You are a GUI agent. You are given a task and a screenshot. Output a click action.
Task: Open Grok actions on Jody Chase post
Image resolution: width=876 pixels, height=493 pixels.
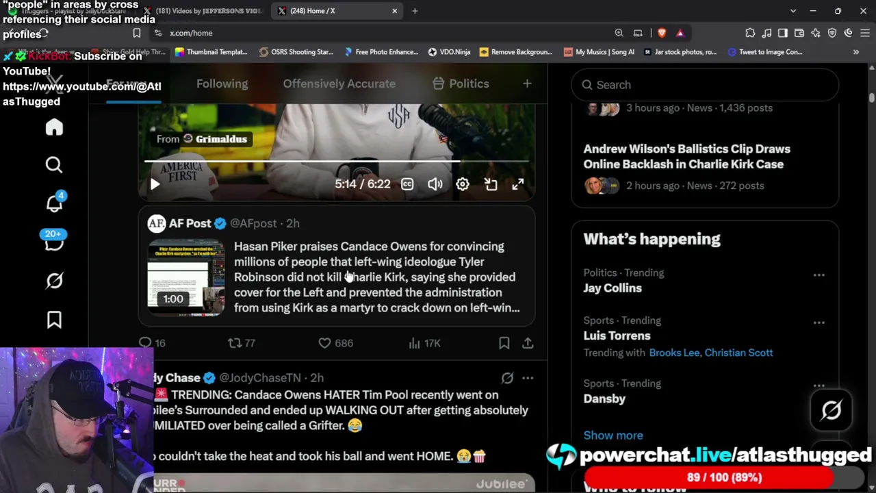tap(507, 378)
